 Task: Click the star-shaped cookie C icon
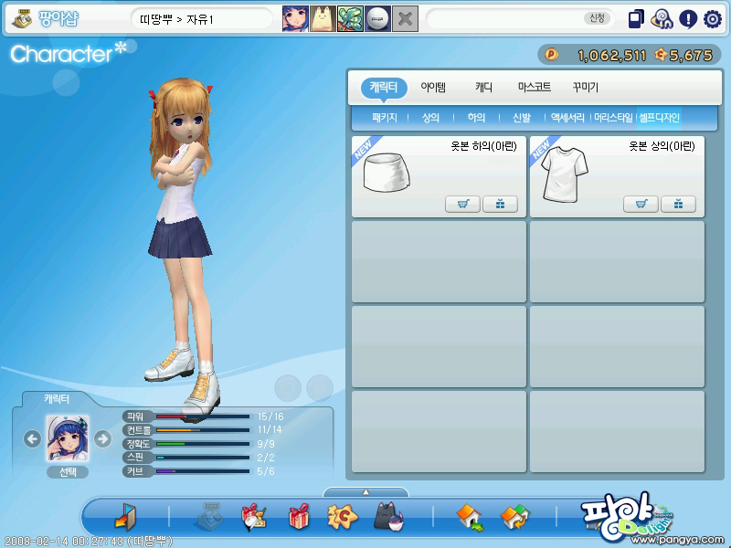pyautogui.click(x=343, y=517)
